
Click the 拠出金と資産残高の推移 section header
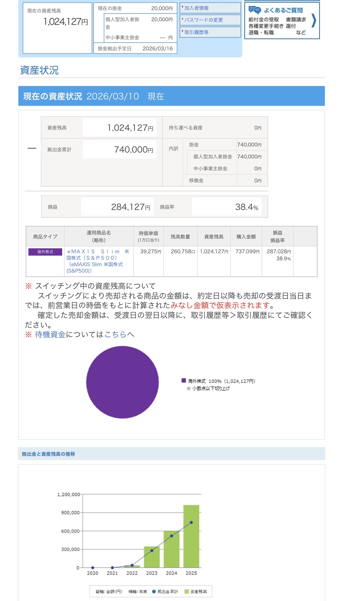coord(48,454)
